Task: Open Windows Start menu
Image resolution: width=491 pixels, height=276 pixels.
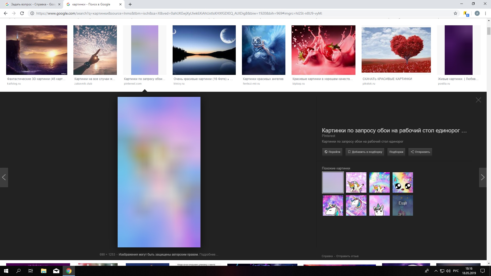Action: [x=6, y=271]
